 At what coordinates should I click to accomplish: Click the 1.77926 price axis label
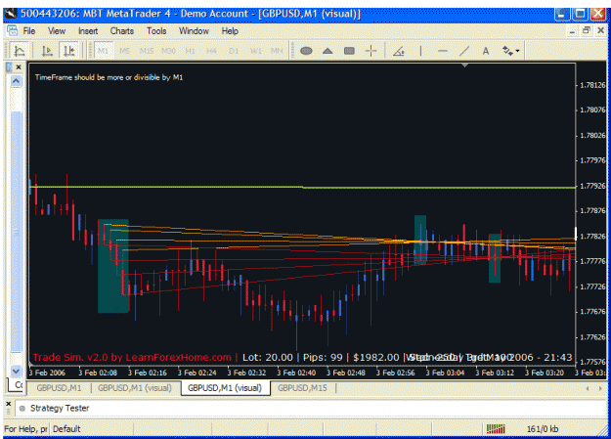pos(592,186)
